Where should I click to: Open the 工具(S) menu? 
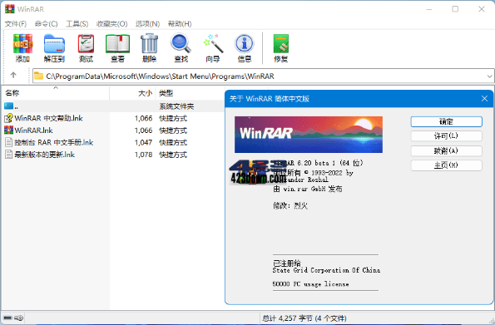pos(77,23)
